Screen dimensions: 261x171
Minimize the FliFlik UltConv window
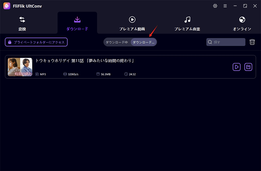click(x=235, y=6)
